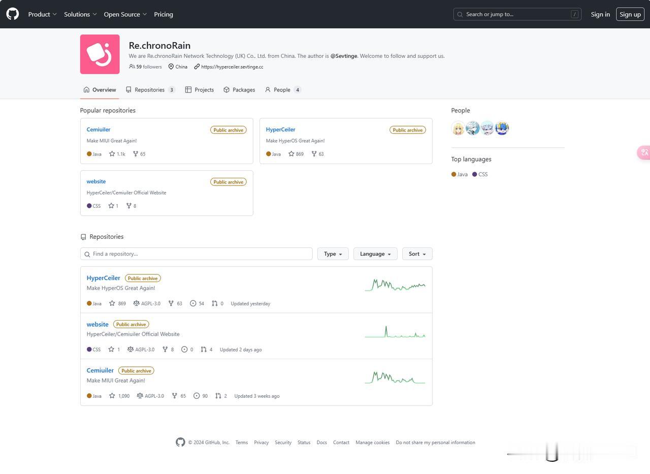
Task: View Cemiuiler's 65 forks in repository list
Action: click(x=179, y=396)
